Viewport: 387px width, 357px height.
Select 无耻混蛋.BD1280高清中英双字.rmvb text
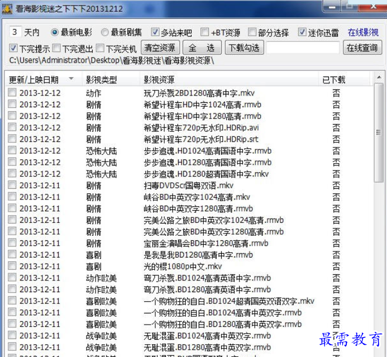(x=207, y=348)
